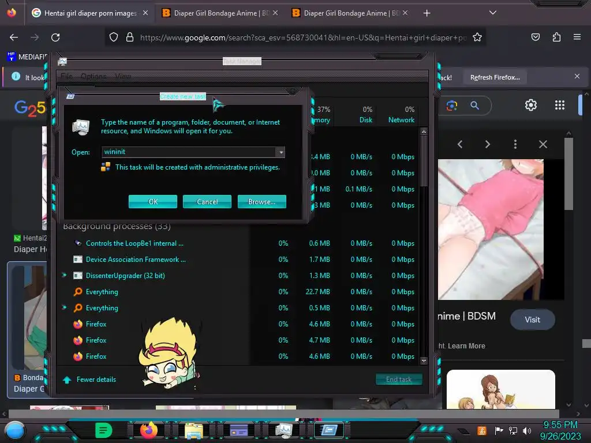
Task: Select the Create new task taskbar icon
Action: (x=328, y=430)
